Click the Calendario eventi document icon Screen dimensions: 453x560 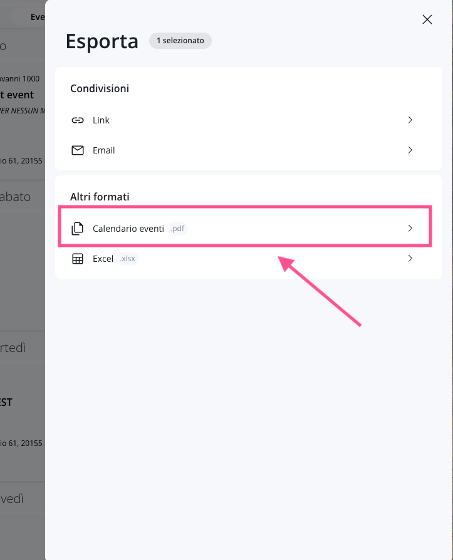point(78,229)
